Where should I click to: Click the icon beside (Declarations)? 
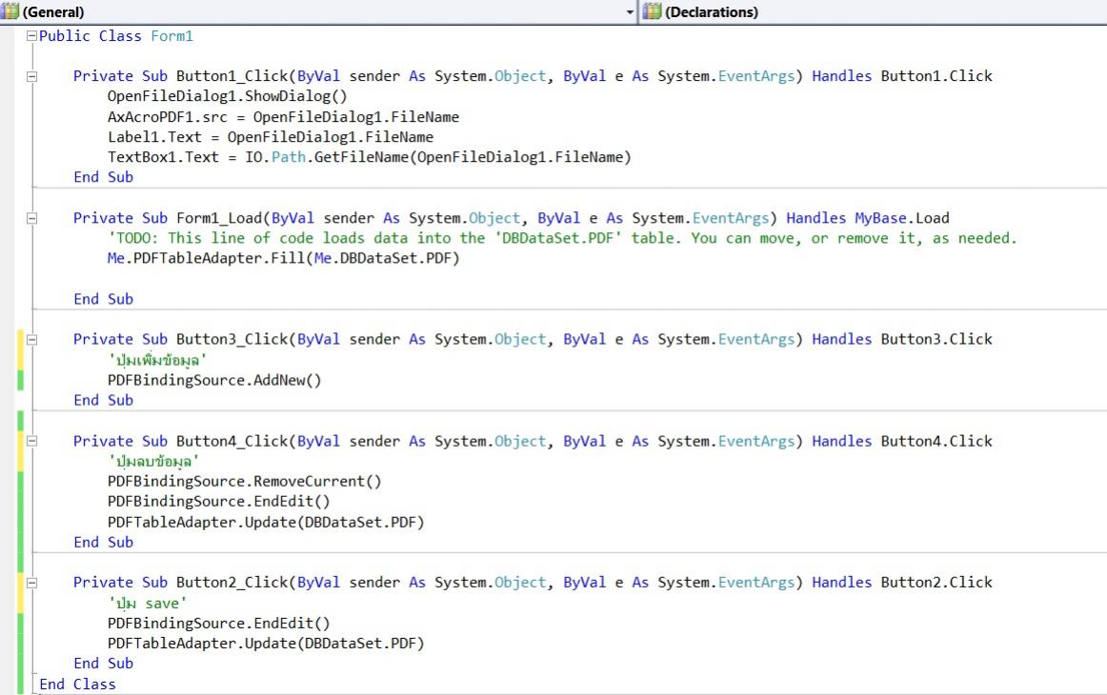click(652, 11)
